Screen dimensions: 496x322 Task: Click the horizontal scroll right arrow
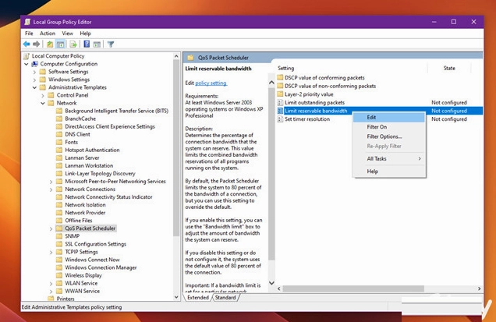[480, 288]
